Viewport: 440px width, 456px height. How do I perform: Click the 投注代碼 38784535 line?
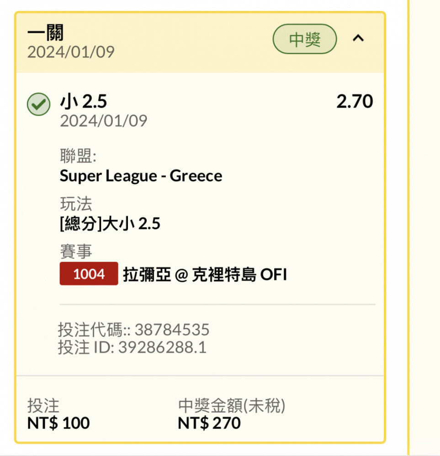(x=133, y=330)
